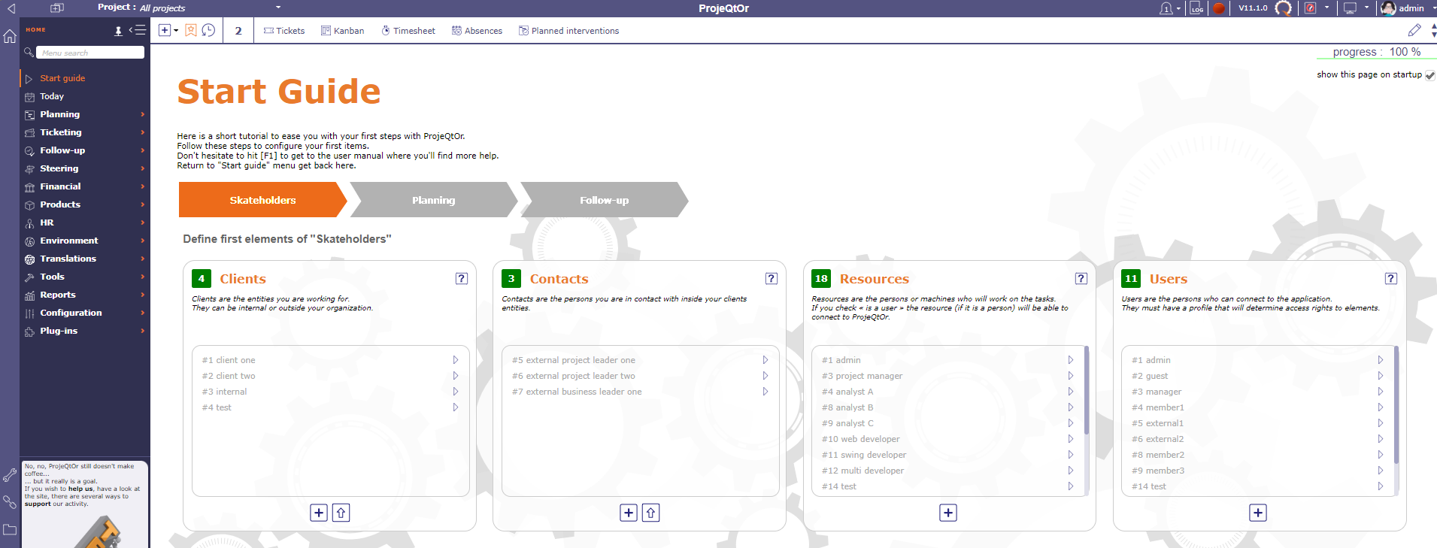The image size is (1437, 548).
Task: Click the home icon in the left rail
Action: pos(10,35)
